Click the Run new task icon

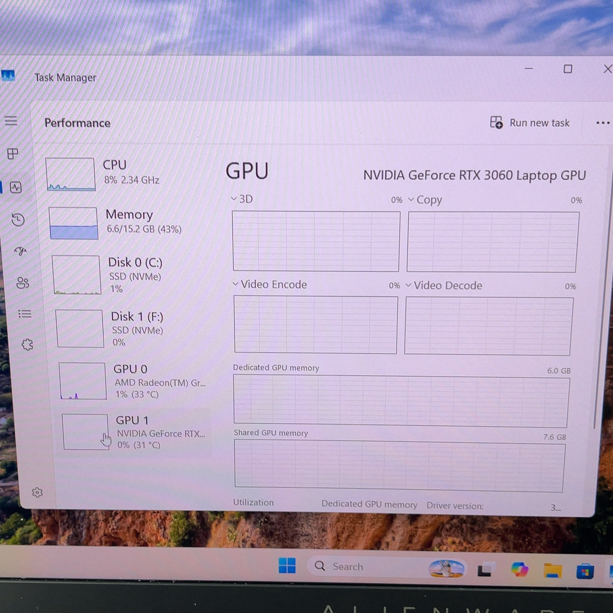click(x=496, y=122)
